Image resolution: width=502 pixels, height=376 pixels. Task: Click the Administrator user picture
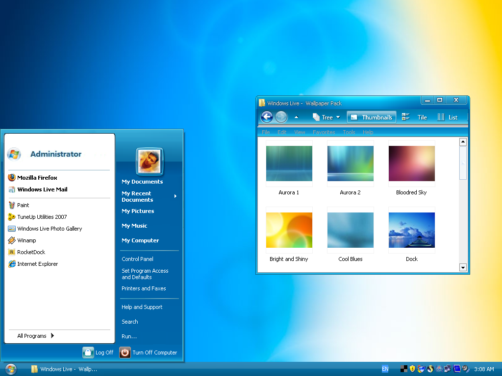150,162
